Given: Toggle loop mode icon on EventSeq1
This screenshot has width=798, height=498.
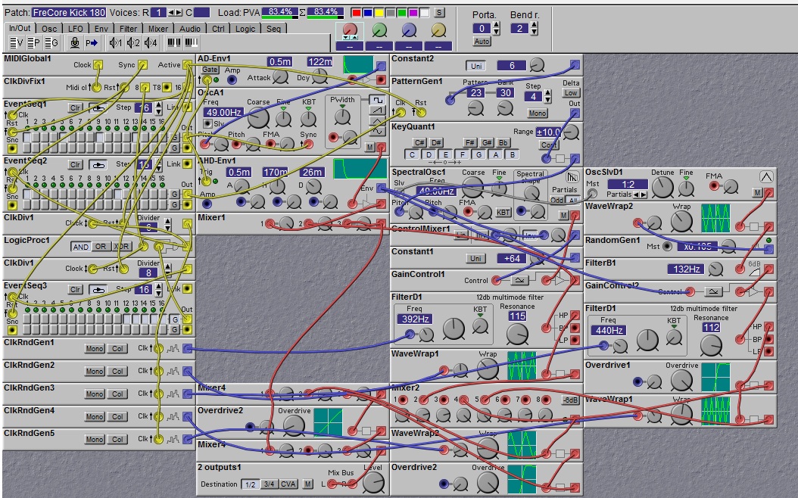Looking at the screenshot, I should (97, 107).
